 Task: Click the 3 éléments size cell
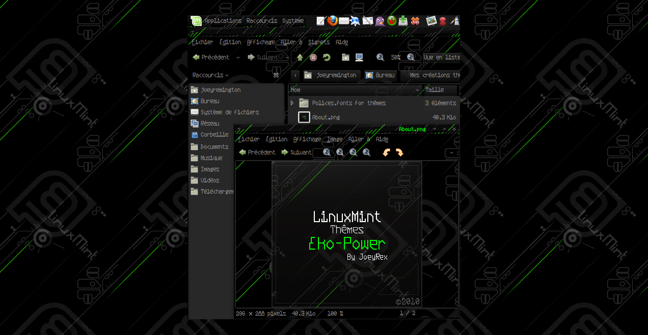click(x=441, y=103)
